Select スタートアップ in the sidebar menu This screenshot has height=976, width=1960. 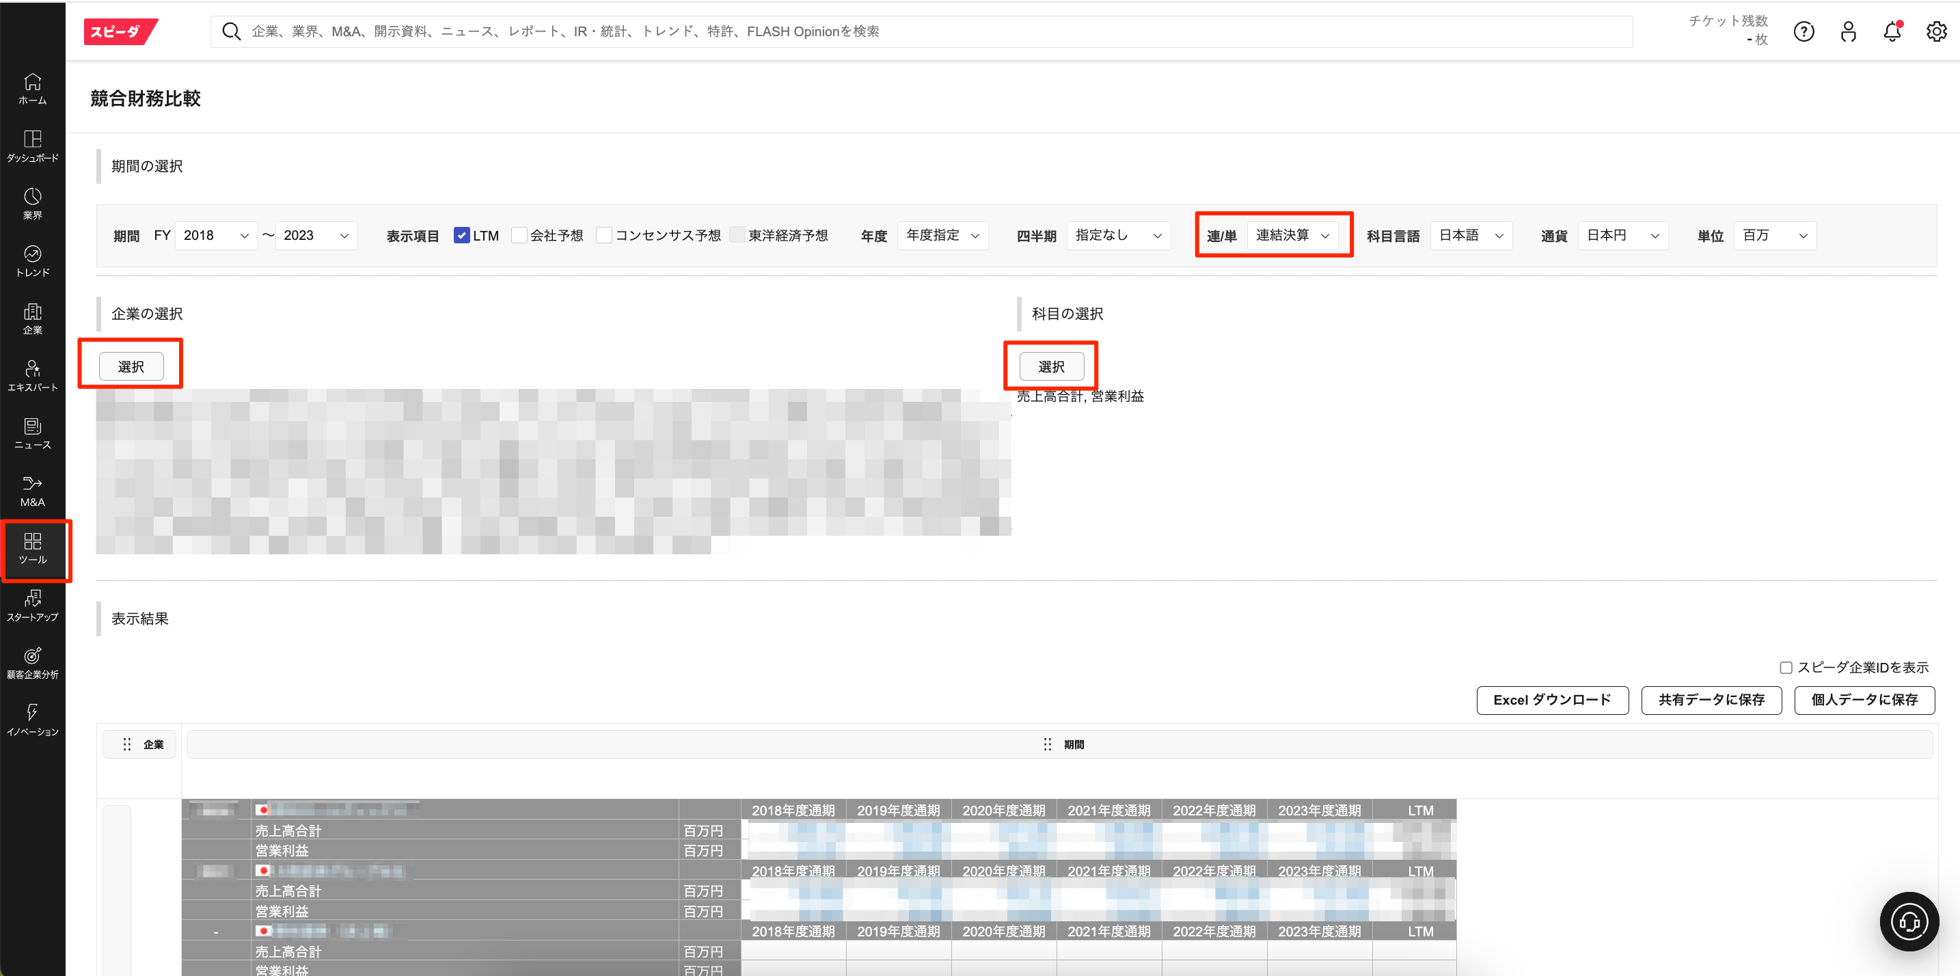pos(32,606)
